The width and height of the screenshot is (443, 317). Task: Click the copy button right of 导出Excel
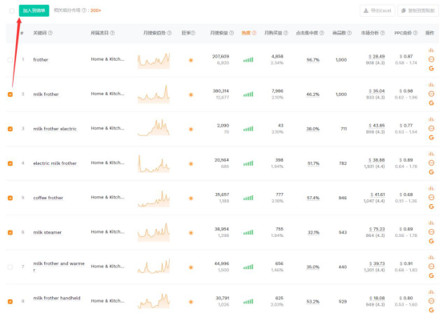(x=418, y=10)
